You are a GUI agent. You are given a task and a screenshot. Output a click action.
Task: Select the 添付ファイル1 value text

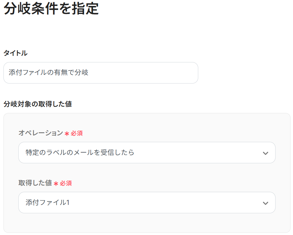coord(47,202)
